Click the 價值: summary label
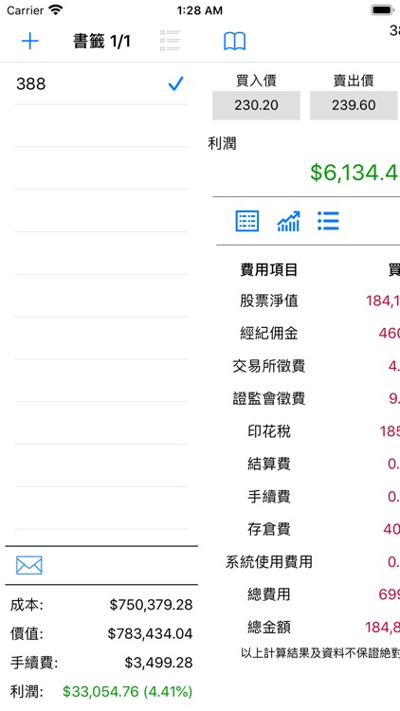Screen dimensions: 400x711 click(x=27, y=633)
